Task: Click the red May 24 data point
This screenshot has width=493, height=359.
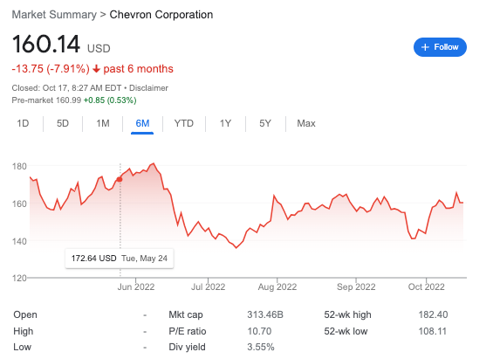Action: (120, 179)
